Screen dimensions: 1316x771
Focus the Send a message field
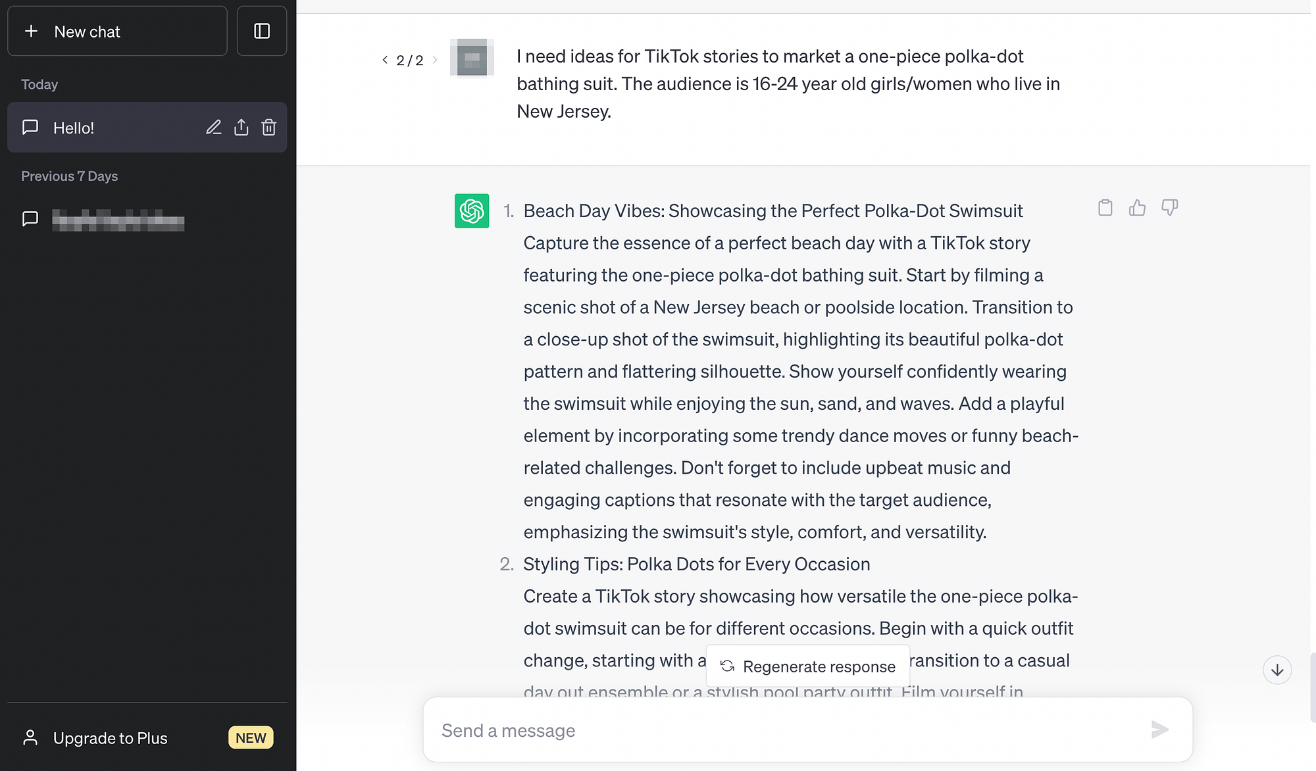790,730
